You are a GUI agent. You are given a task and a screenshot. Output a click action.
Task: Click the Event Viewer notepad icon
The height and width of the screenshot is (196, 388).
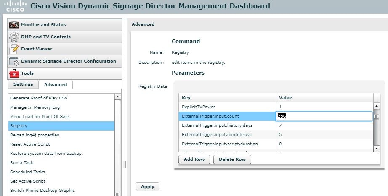(x=14, y=49)
